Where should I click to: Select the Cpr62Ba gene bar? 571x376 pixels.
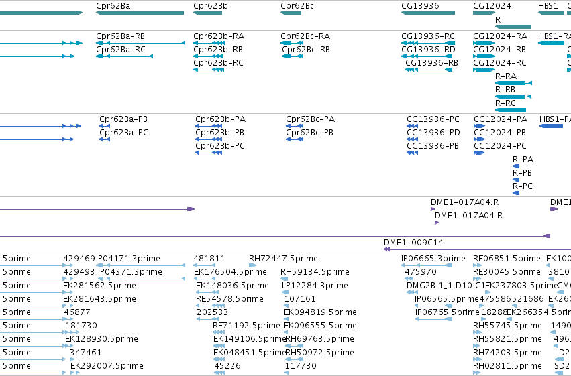tap(140, 13)
